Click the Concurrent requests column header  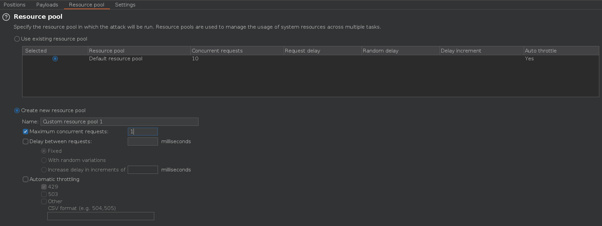[217, 51]
